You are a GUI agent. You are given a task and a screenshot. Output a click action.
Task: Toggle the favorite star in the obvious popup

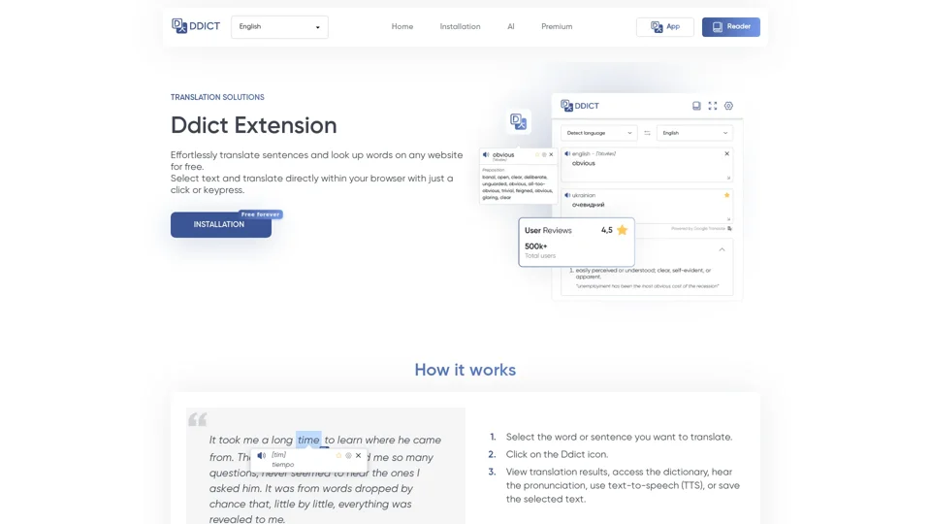point(537,154)
